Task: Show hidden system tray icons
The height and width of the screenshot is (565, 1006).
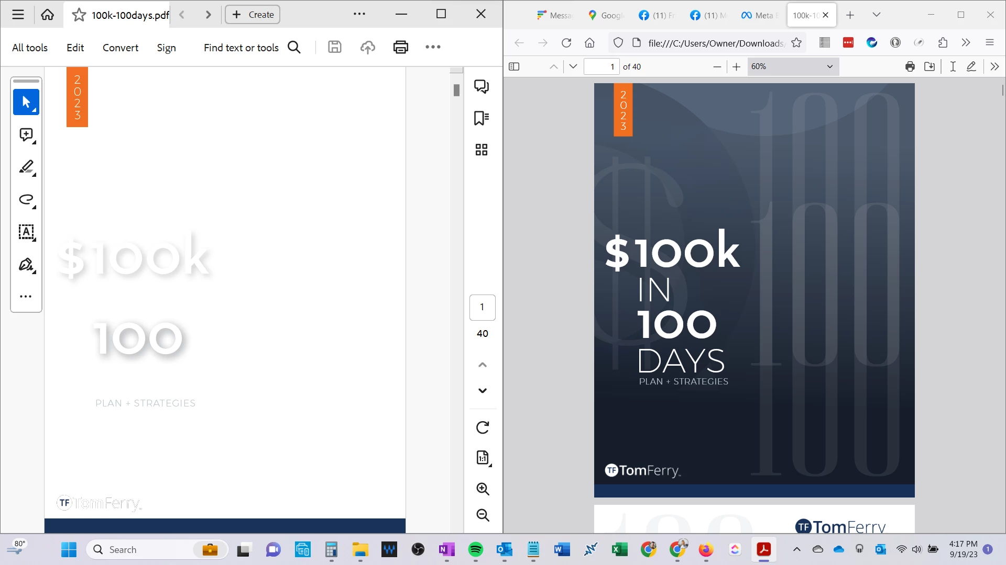Action: [796, 549]
